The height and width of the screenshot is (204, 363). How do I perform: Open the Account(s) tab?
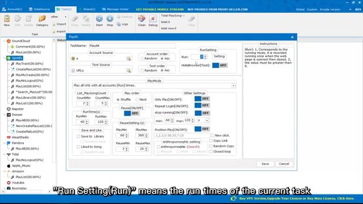(12, 9)
